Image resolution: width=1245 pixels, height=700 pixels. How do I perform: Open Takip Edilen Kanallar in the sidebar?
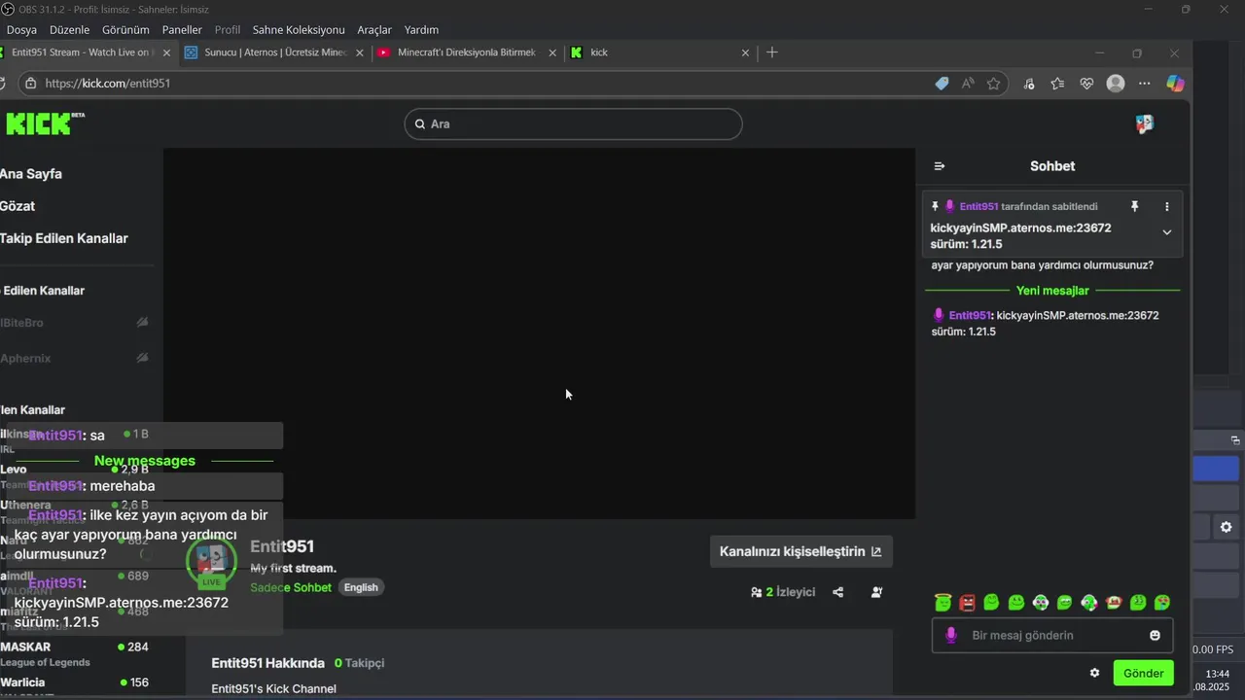tap(64, 238)
